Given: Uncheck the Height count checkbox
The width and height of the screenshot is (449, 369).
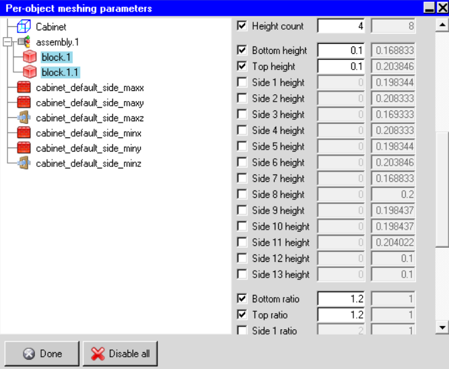Looking at the screenshot, I should (242, 26).
